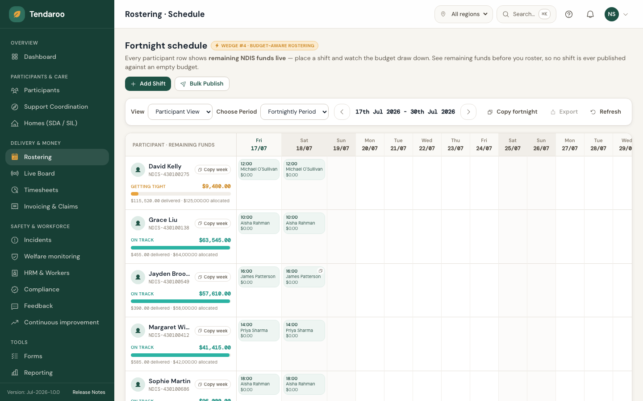Refresh the schedule
The height and width of the screenshot is (401, 643).
click(x=605, y=112)
